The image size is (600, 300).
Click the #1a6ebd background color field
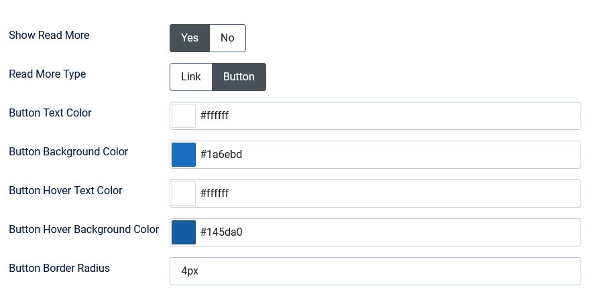point(387,155)
